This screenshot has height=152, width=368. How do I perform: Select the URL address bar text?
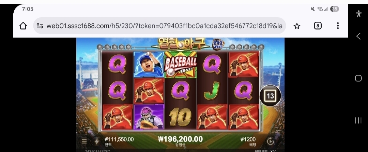coord(164,26)
